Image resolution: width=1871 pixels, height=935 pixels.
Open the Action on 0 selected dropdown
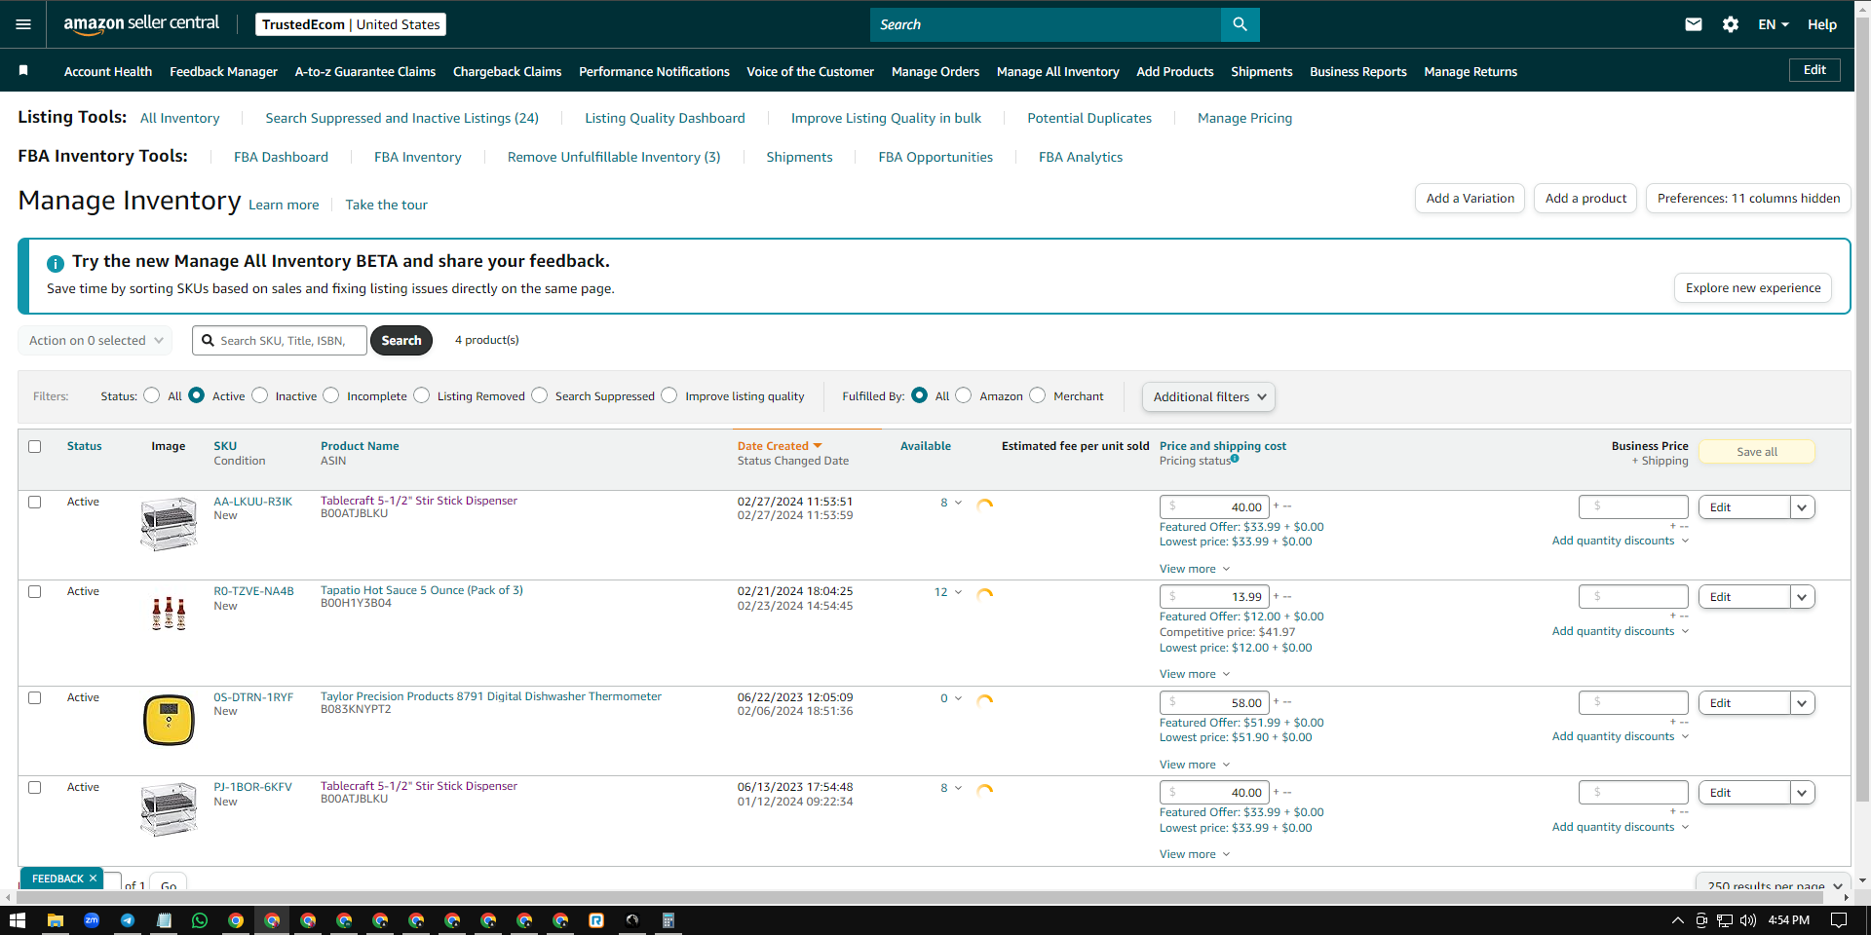95,341
